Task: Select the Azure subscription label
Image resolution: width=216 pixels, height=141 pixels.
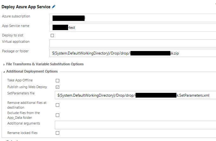Action: coord(16,16)
